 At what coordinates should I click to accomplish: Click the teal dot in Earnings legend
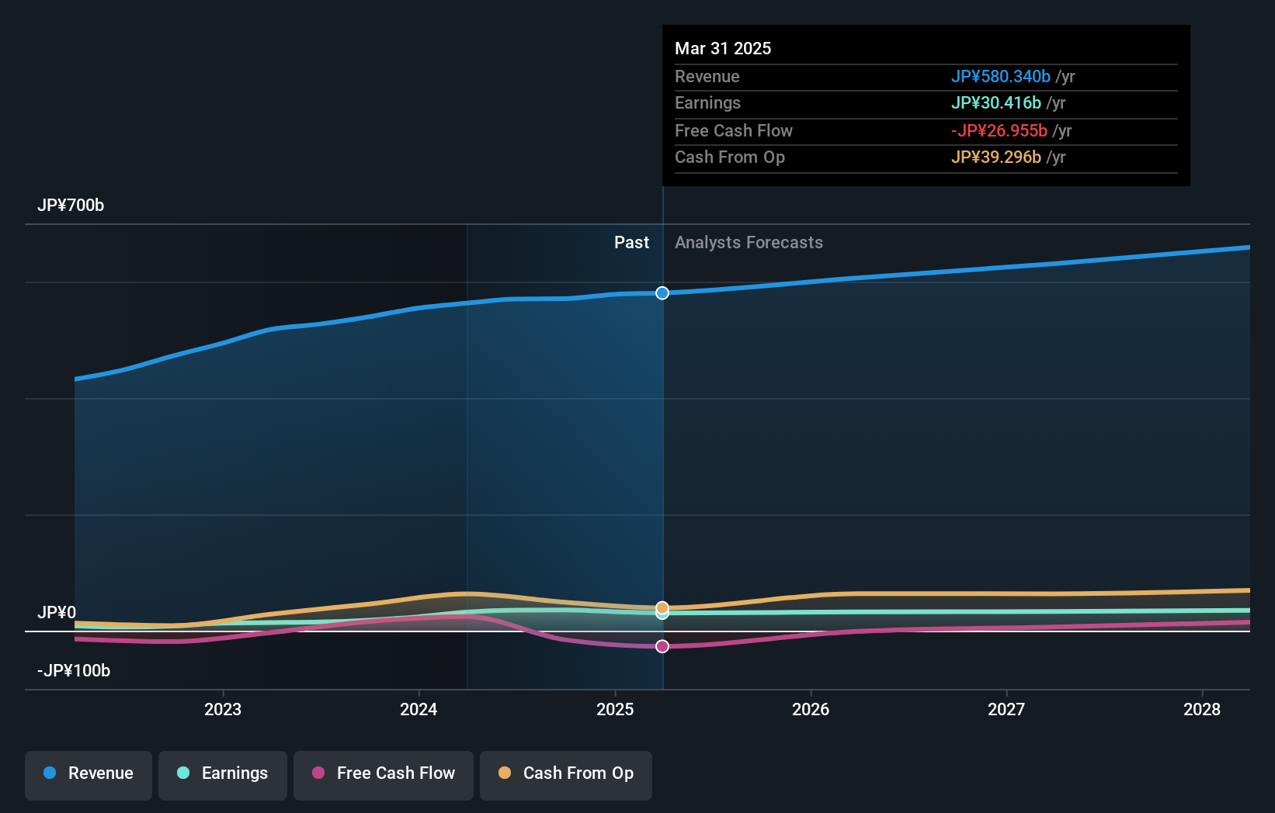[x=183, y=773]
